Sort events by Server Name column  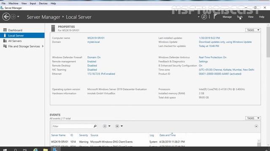pos(58,135)
